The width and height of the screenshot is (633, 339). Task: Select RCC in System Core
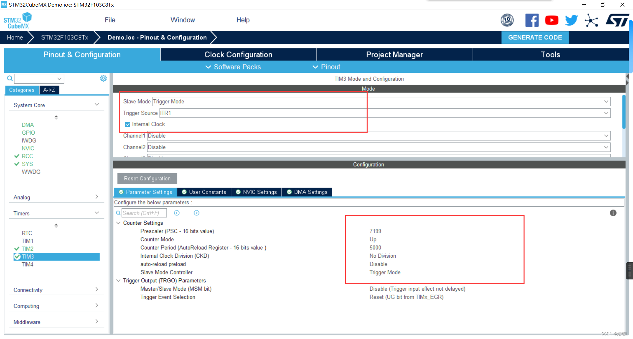tap(27, 156)
